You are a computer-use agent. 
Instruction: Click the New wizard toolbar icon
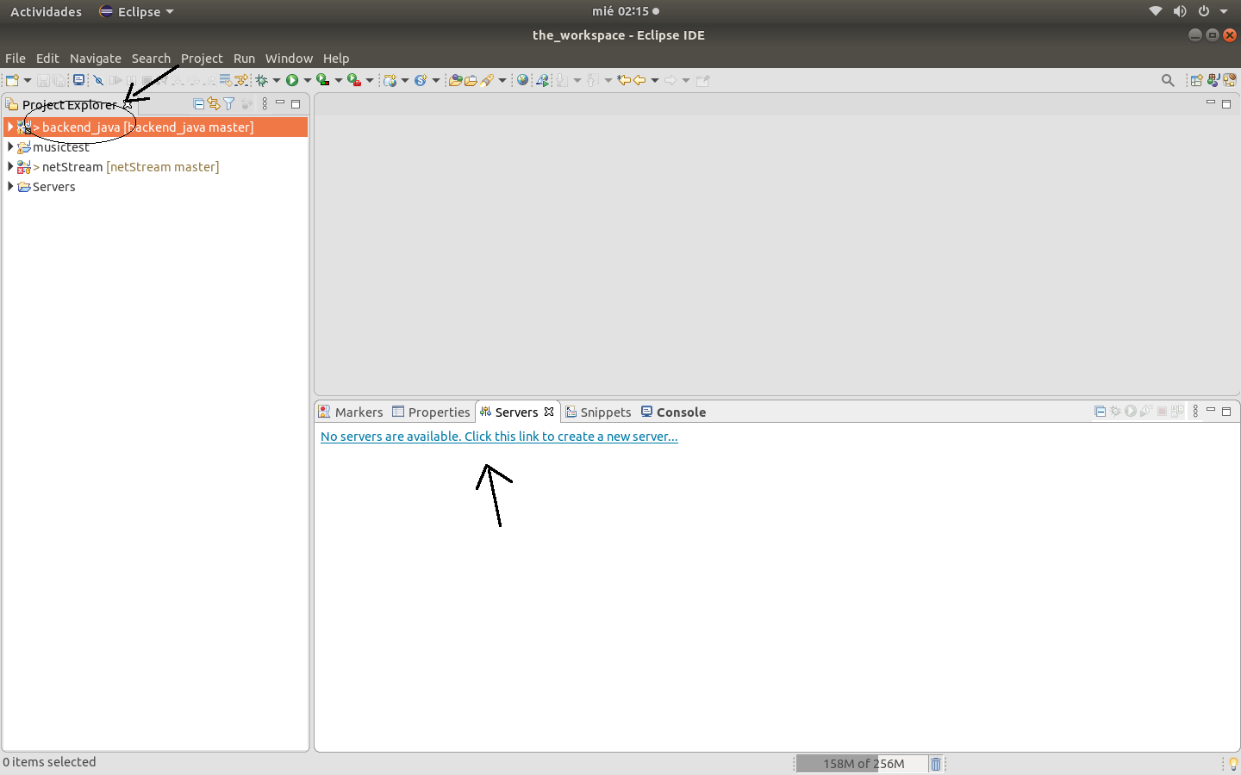pos(11,80)
